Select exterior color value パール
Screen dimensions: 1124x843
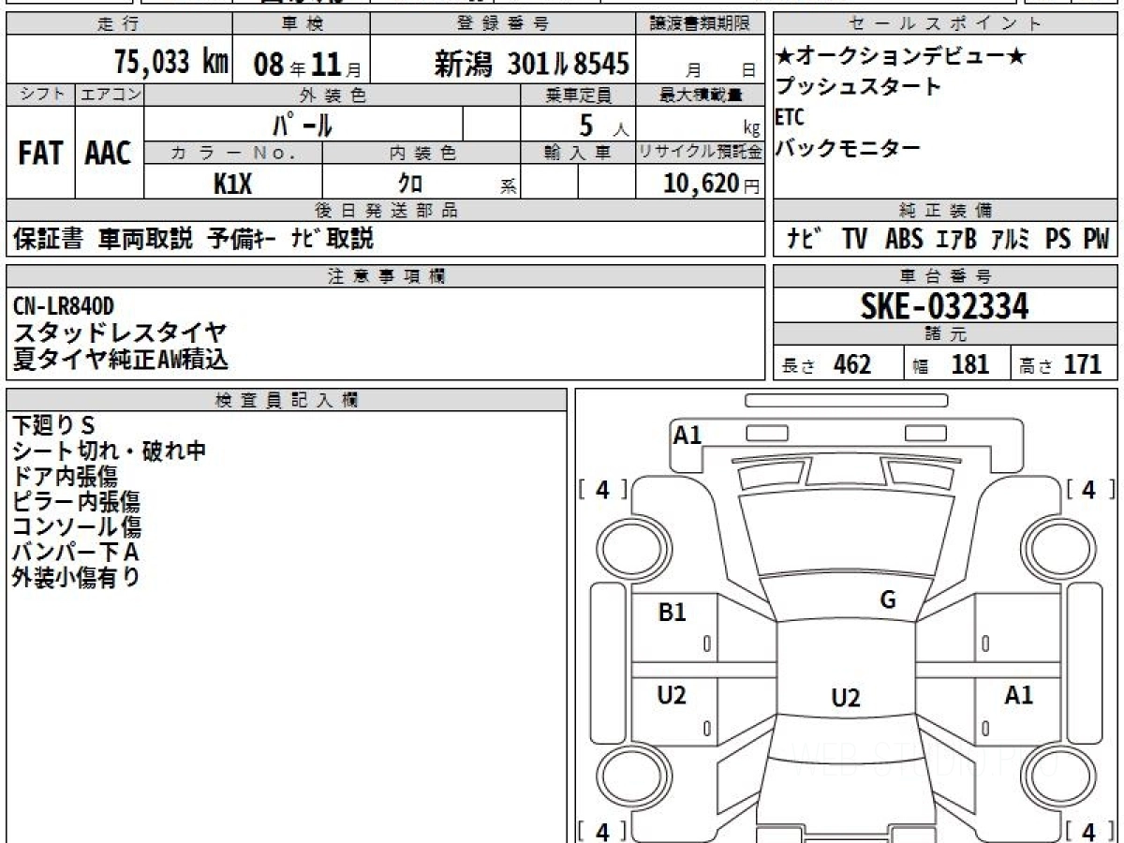pyautogui.click(x=303, y=124)
